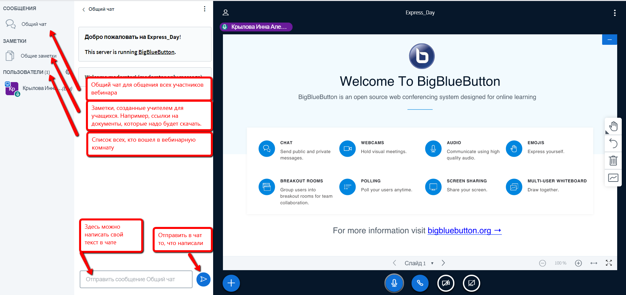Leave audio with phone button
The width and height of the screenshot is (626, 295).
[x=420, y=283]
